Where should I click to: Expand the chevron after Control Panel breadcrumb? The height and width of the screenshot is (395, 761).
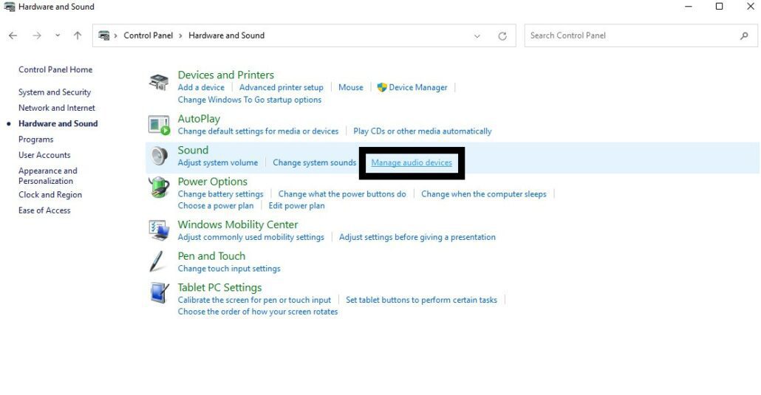(x=180, y=35)
